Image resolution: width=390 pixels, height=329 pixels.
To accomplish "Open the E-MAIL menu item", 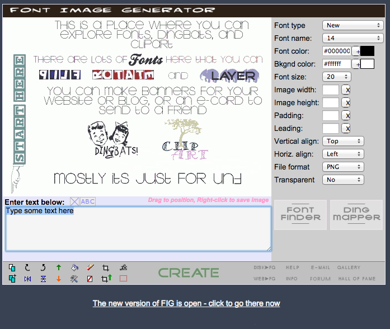I will point(321,267).
